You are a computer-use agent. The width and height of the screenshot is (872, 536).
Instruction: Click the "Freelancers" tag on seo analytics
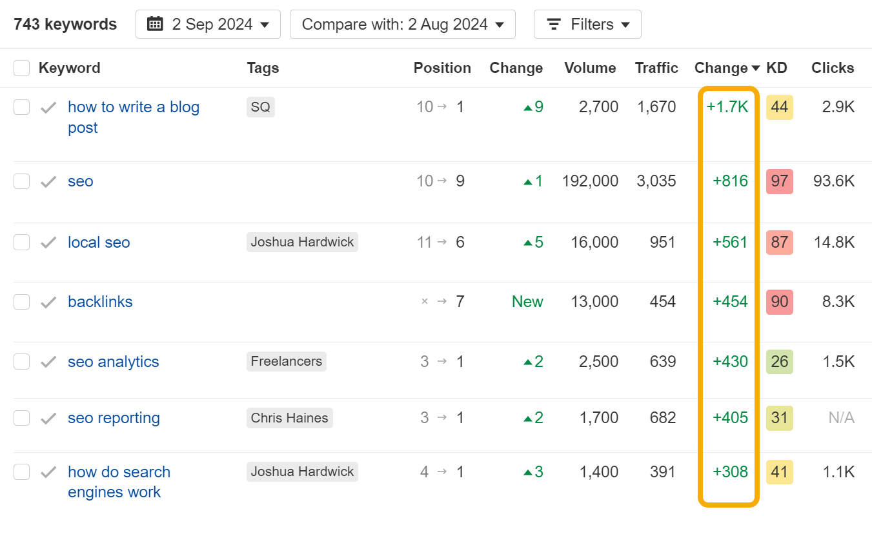click(286, 362)
